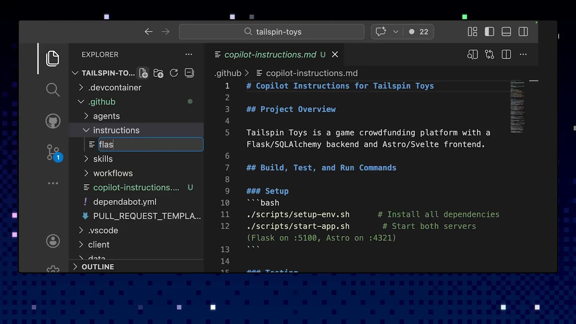Open editor more actions ellipsis
This screenshot has width=576, height=324.
[523, 54]
